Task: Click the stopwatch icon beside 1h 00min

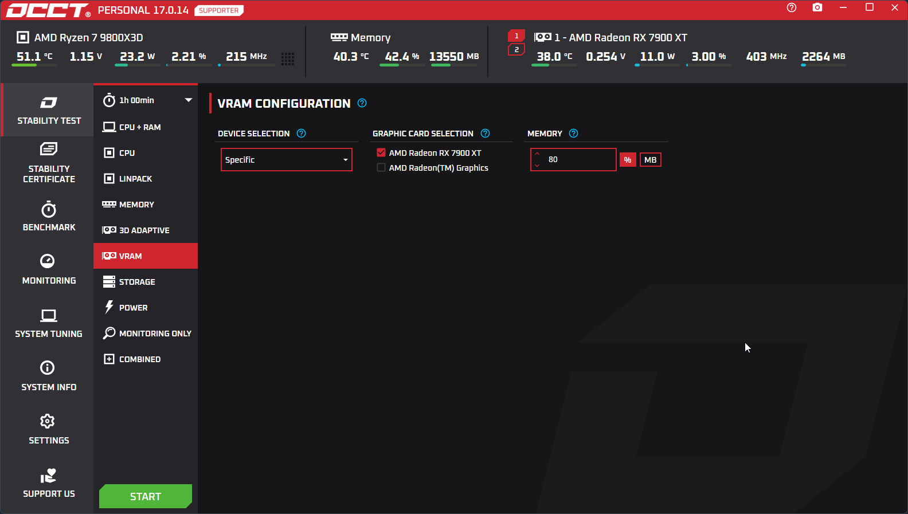Action: click(109, 100)
